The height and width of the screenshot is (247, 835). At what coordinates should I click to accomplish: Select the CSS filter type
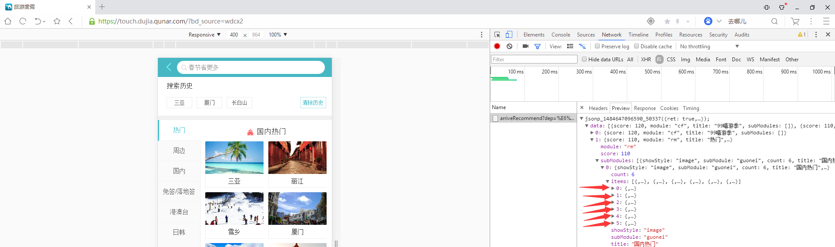[x=671, y=59]
